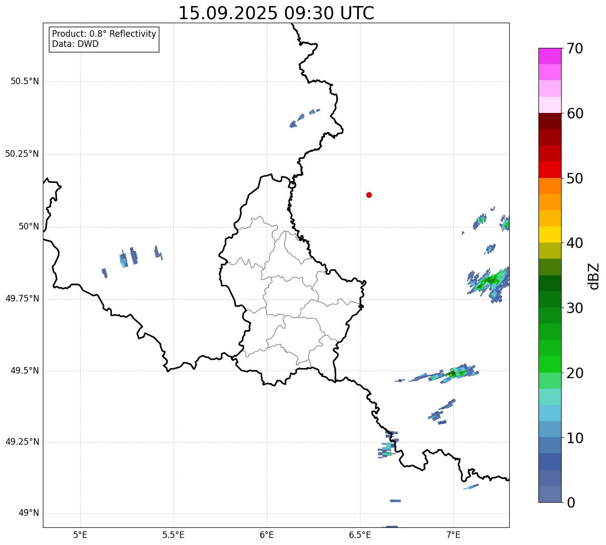Click the small echo near 50.4°N 6.2°E
Viewport: 606px width, 545px height.
304,118
